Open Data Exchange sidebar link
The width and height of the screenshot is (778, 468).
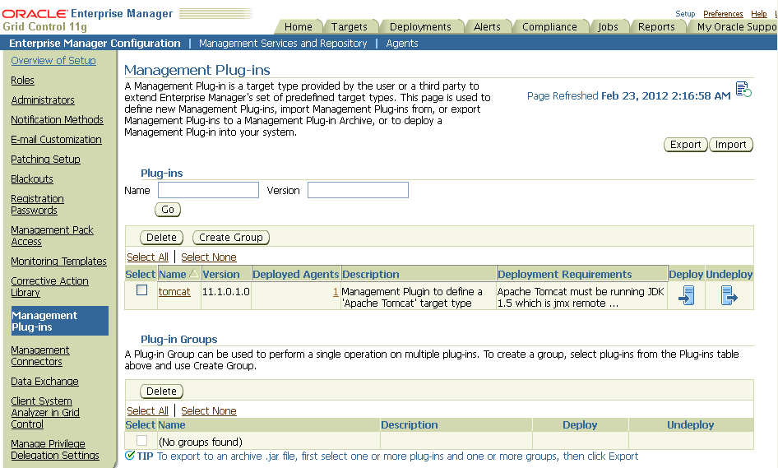click(x=44, y=382)
